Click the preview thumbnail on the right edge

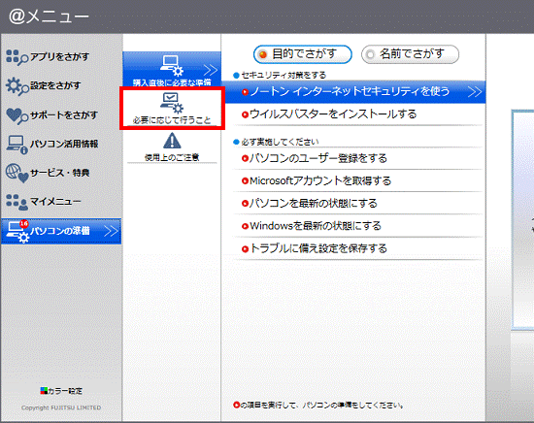coord(522,219)
